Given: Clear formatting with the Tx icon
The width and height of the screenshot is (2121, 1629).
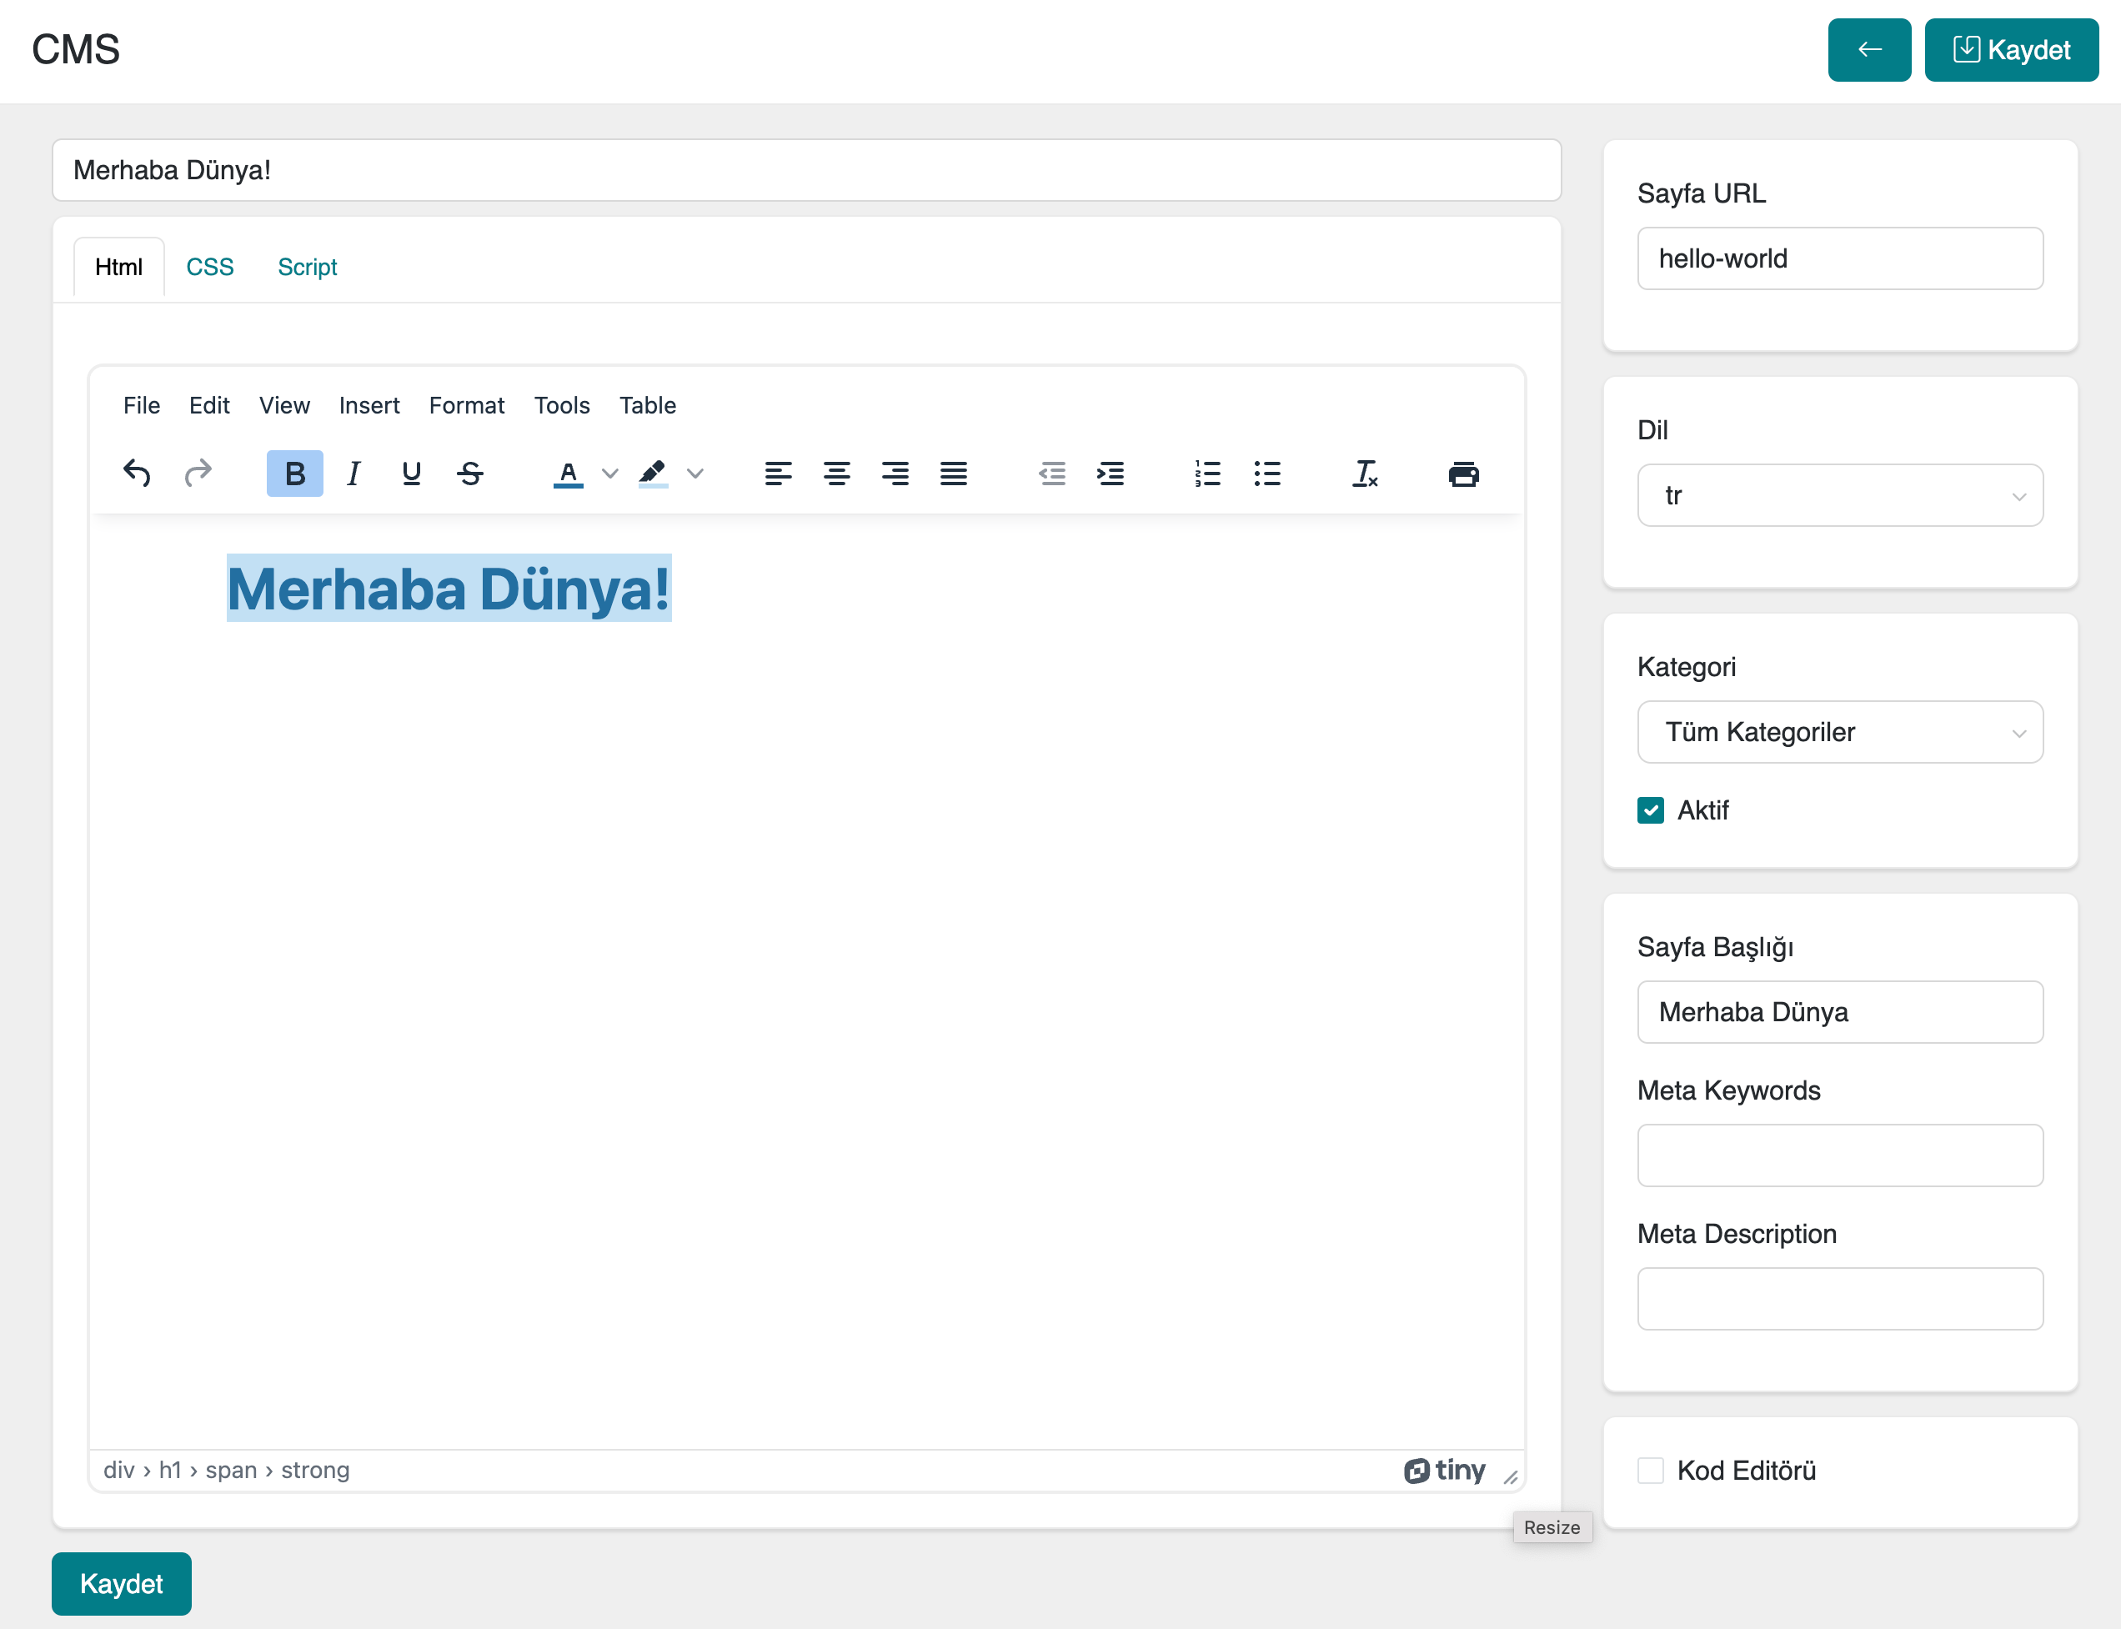Looking at the screenshot, I should (1365, 474).
